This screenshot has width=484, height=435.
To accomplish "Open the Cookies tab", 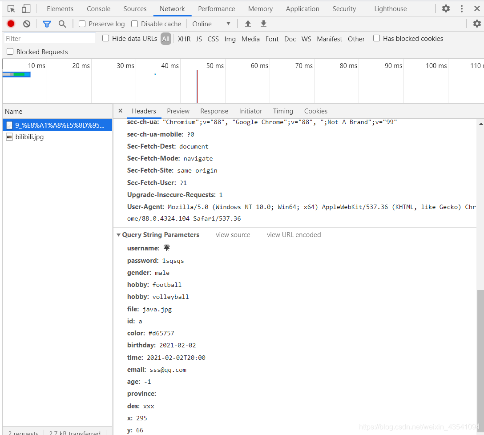I will (316, 111).
